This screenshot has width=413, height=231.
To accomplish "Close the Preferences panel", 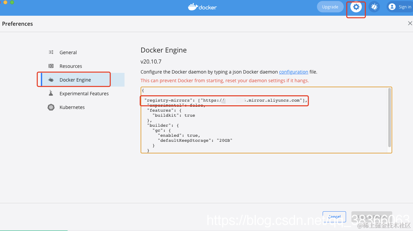I will click(410, 23).
